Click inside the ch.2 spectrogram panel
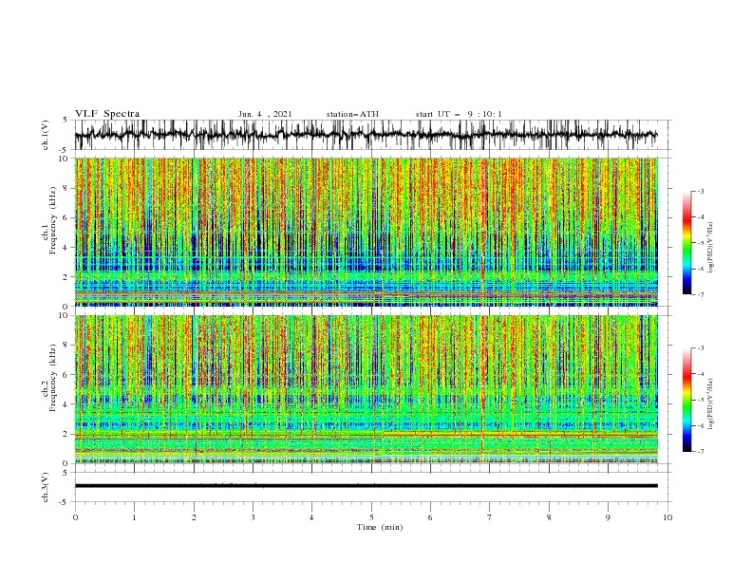This screenshot has width=752, height=581. (366, 389)
